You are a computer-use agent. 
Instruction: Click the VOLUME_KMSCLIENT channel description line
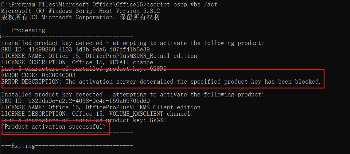click(96, 114)
